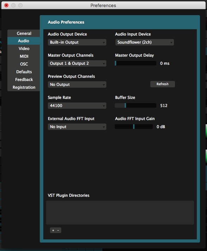Open the Preview Output Channels dropdown
This screenshot has width=207, height=251.
pos(77,84)
